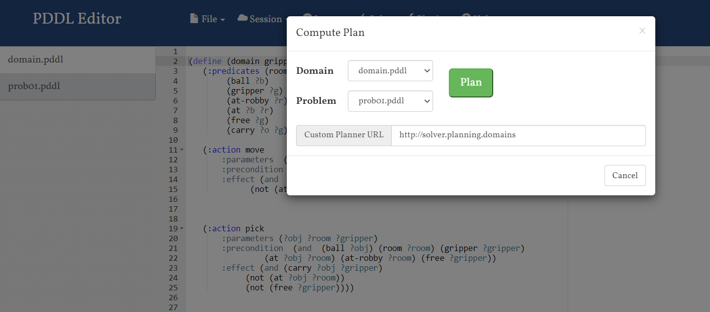Click line number 27 in the gutter
This screenshot has width=710, height=312.
point(172,307)
